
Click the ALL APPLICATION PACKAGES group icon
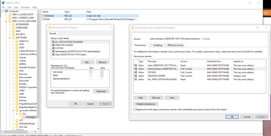coord(53,42)
